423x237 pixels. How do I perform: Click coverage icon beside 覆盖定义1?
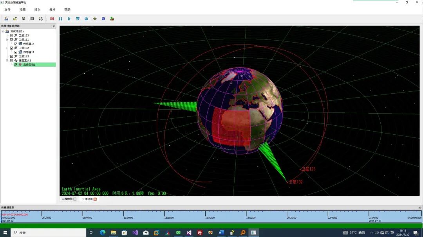(x=16, y=60)
